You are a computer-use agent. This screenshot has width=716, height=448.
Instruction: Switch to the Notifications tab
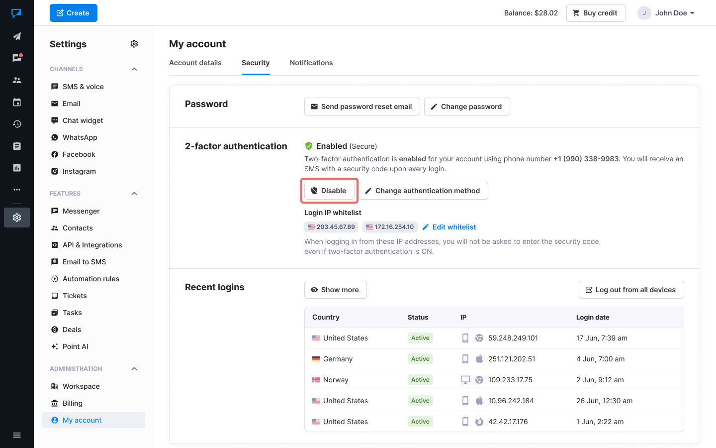[x=311, y=63]
